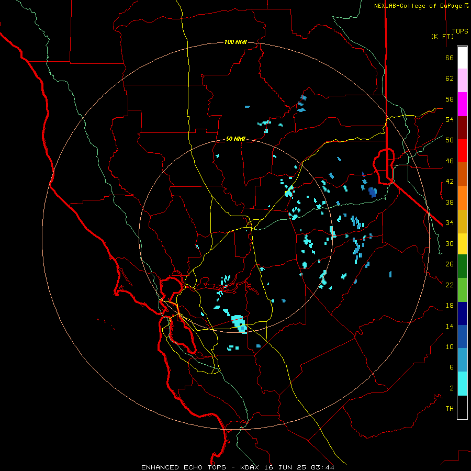Click the magenta legend swatch
Screen dimensions: 471x471
pyautogui.click(x=462, y=104)
